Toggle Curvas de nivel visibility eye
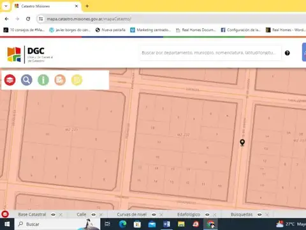The width and height of the screenshot is (306, 230). 154,215
